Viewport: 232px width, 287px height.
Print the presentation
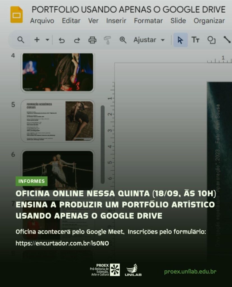(x=92, y=40)
